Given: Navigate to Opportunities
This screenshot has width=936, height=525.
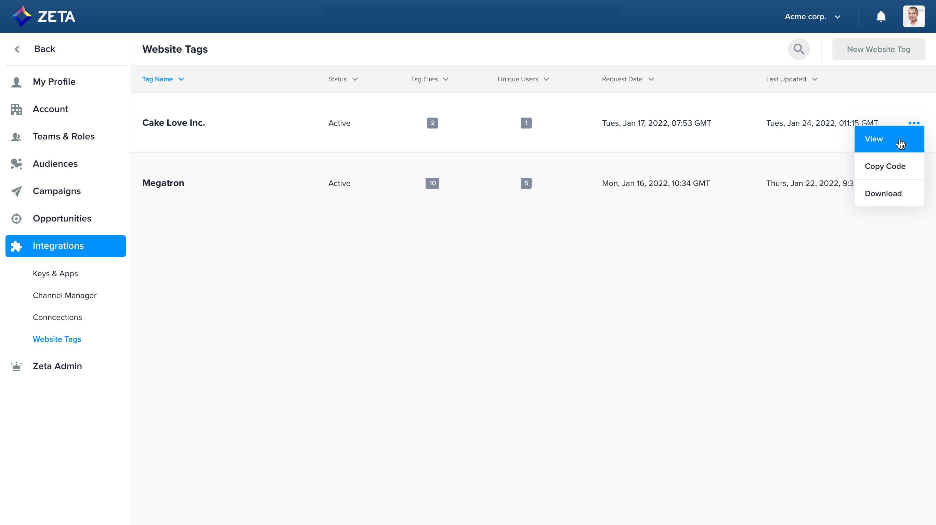Looking at the screenshot, I should [62, 218].
